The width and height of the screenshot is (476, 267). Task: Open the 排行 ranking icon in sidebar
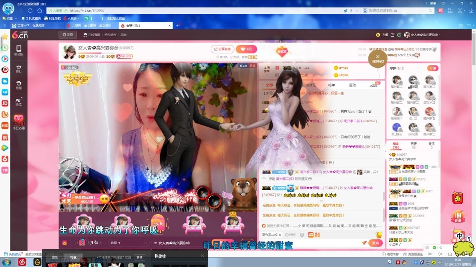[18, 69]
